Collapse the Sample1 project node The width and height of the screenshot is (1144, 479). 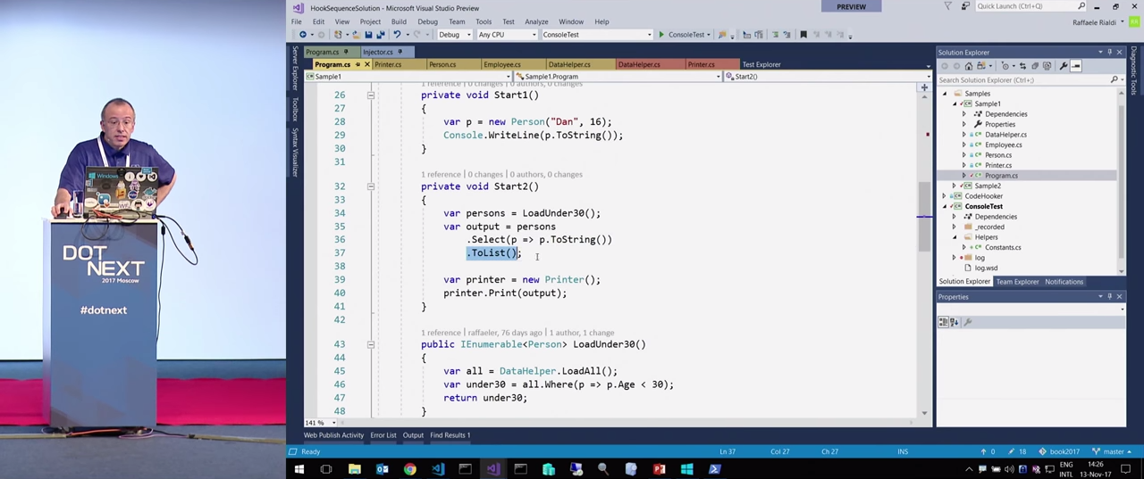[x=955, y=103]
